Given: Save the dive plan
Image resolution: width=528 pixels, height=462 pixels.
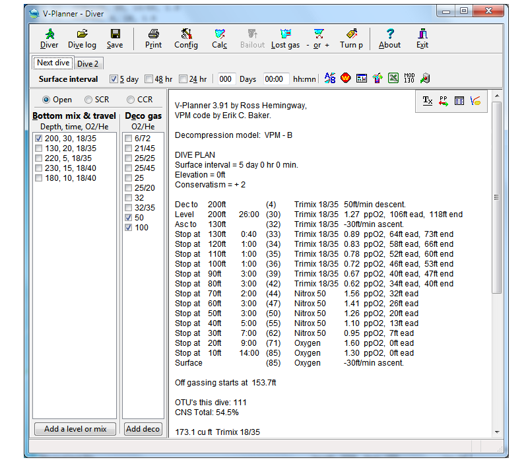Looking at the screenshot, I should (x=115, y=39).
